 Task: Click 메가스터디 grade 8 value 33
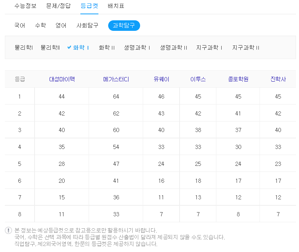tap(116, 214)
